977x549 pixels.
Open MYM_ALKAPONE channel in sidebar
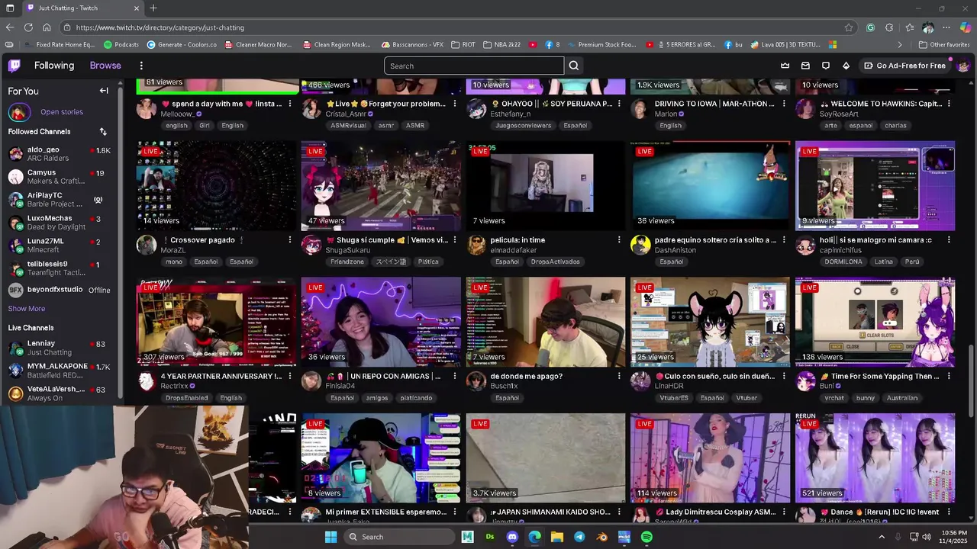(x=60, y=371)
